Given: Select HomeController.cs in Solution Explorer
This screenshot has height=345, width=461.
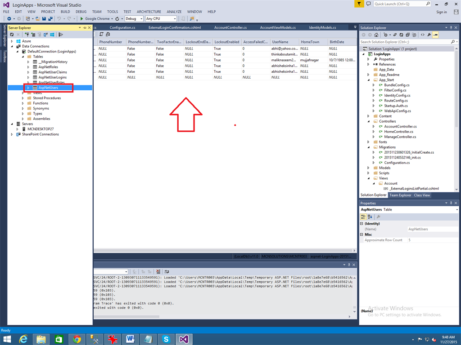Looking at the screenshot, I should click(398, 132).
